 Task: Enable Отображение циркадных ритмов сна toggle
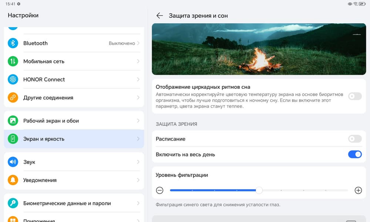[x=355, y=96]
